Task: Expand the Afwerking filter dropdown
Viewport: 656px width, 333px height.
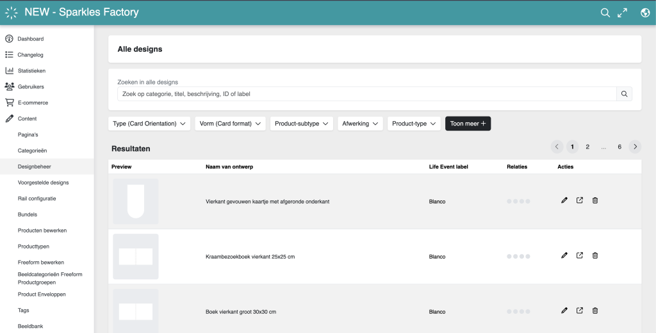Action: pos(360,124)
